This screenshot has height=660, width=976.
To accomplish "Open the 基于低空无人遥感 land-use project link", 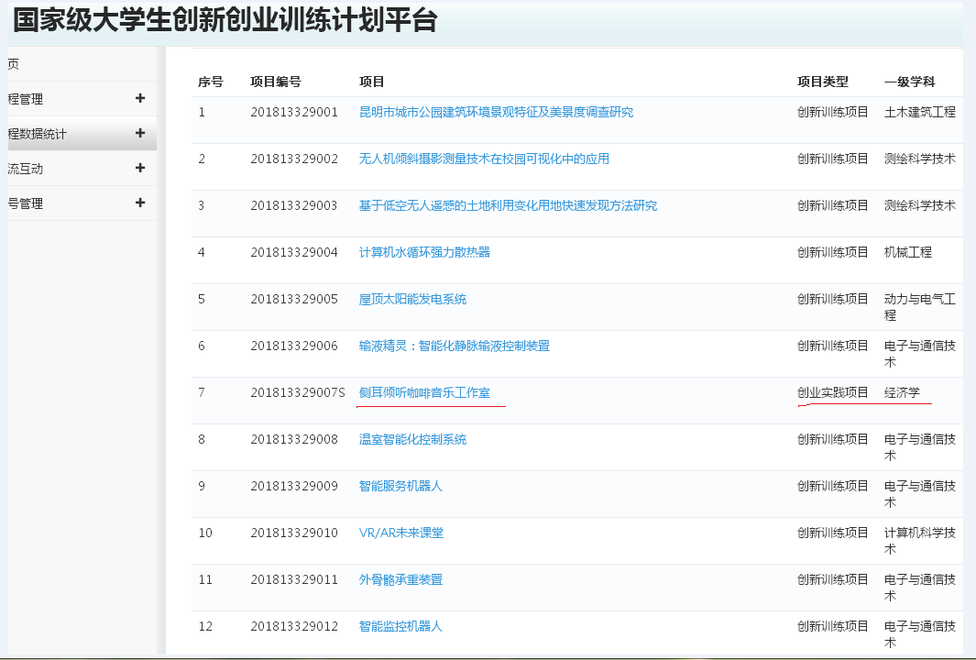I will [x=508, y=205].
